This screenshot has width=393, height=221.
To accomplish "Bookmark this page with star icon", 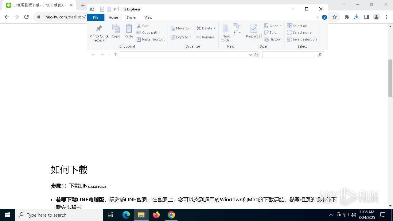I will pyautogui.click(x=335, y=17).
